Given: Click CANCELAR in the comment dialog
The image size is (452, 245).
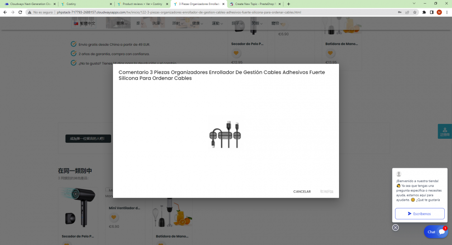Looking at the screenshot, I should coord(302,192).
